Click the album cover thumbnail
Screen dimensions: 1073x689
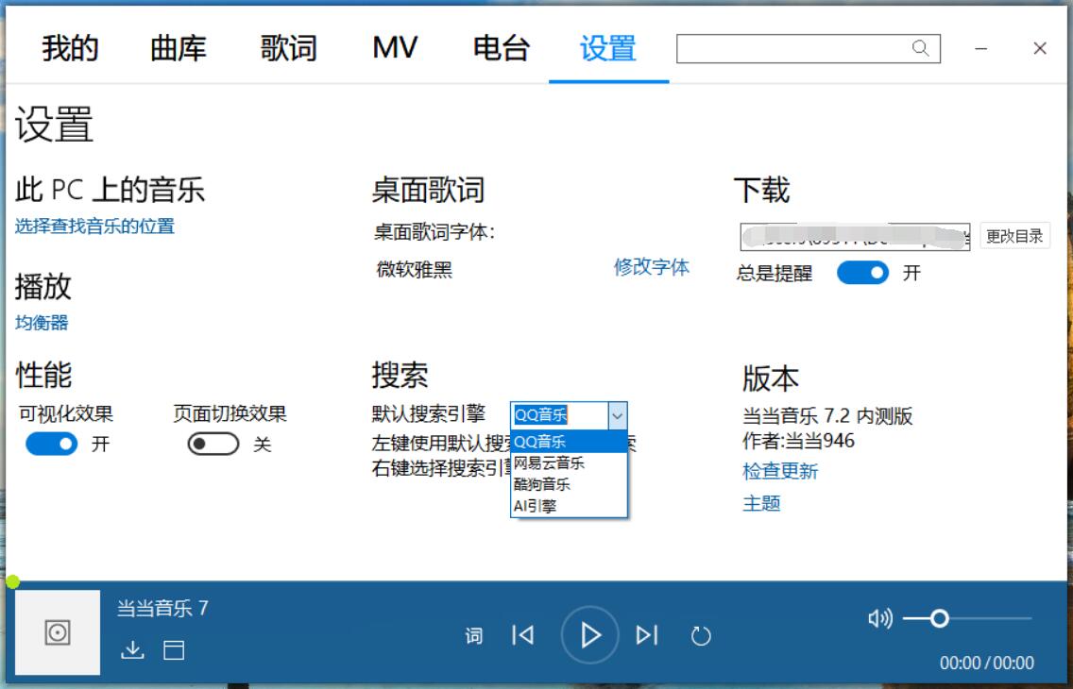58,632
